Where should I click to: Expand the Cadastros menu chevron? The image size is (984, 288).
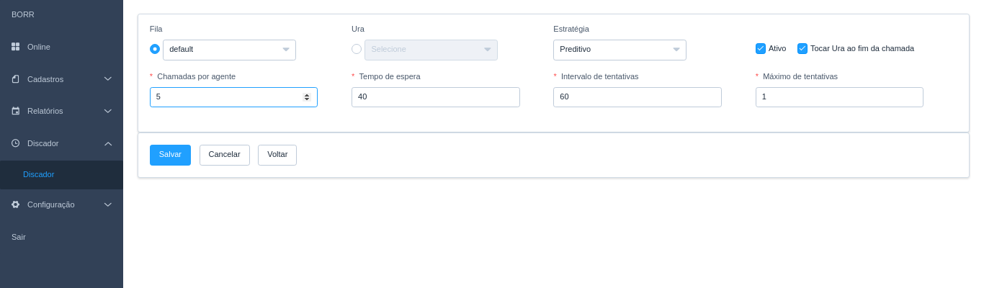click(108, 79)
